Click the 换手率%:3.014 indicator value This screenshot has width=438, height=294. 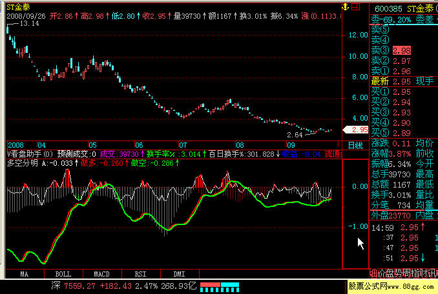(x=174, y=154)
